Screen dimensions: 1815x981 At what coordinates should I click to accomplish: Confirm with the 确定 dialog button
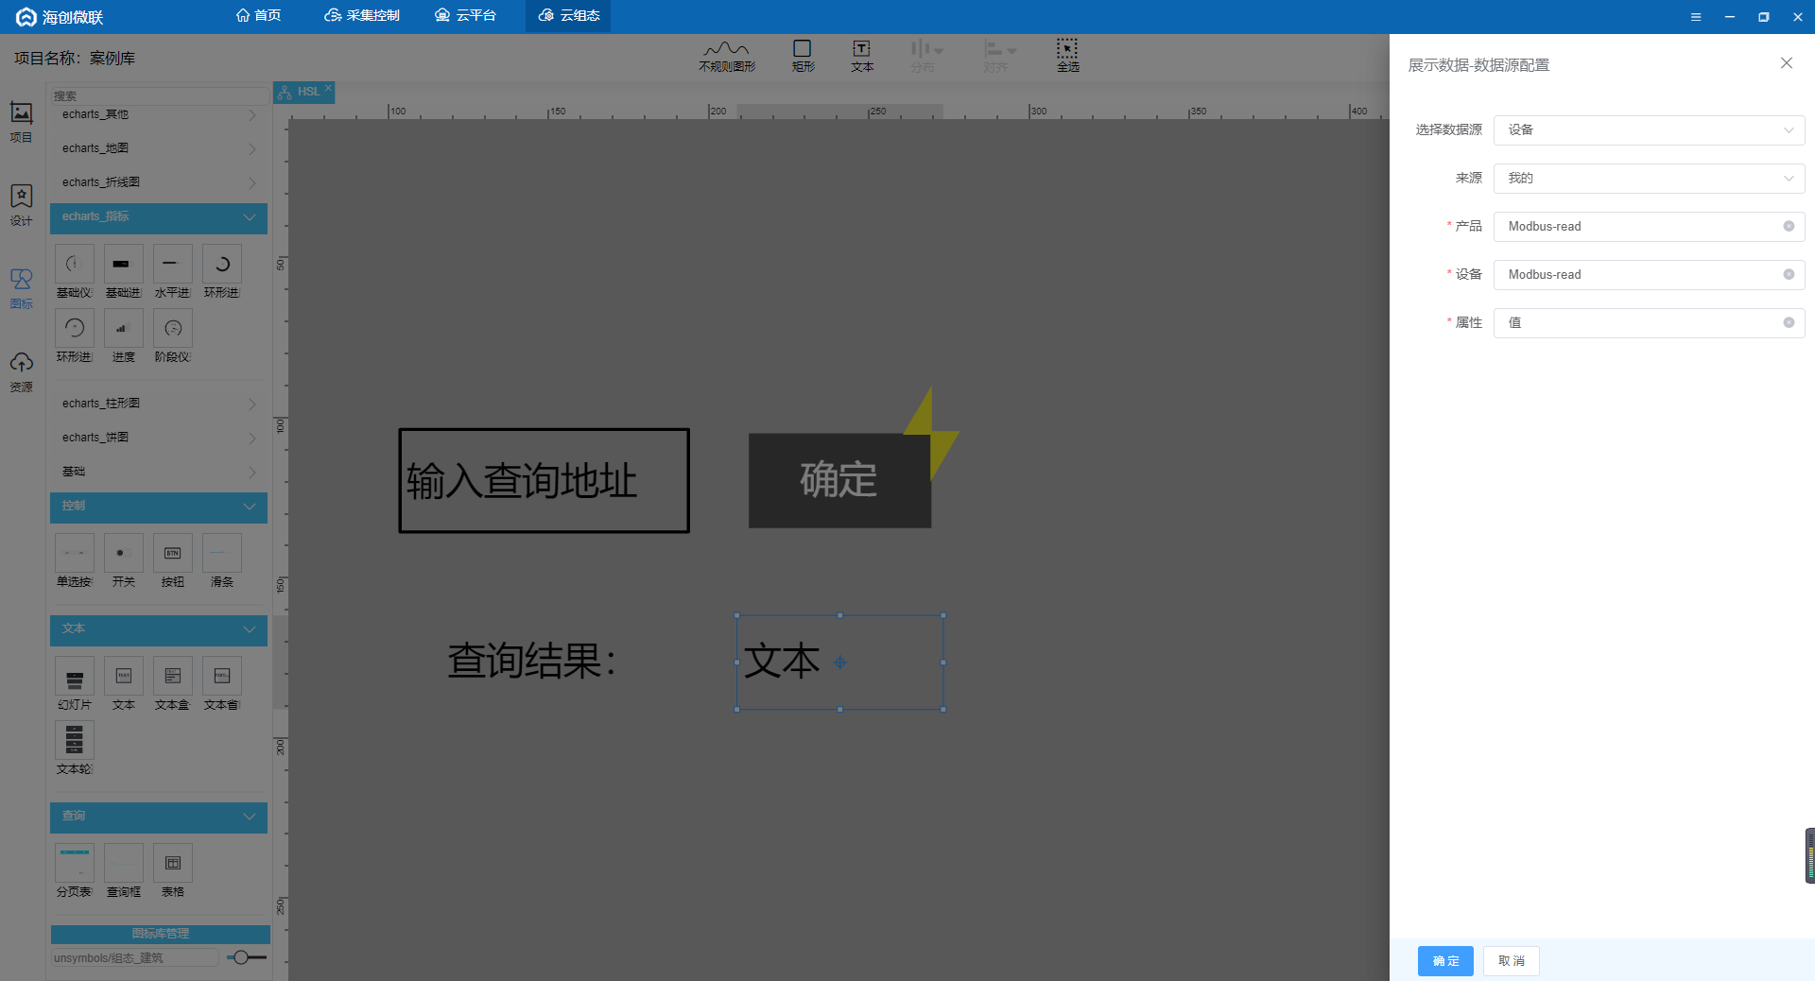(x=1445, y=961)
